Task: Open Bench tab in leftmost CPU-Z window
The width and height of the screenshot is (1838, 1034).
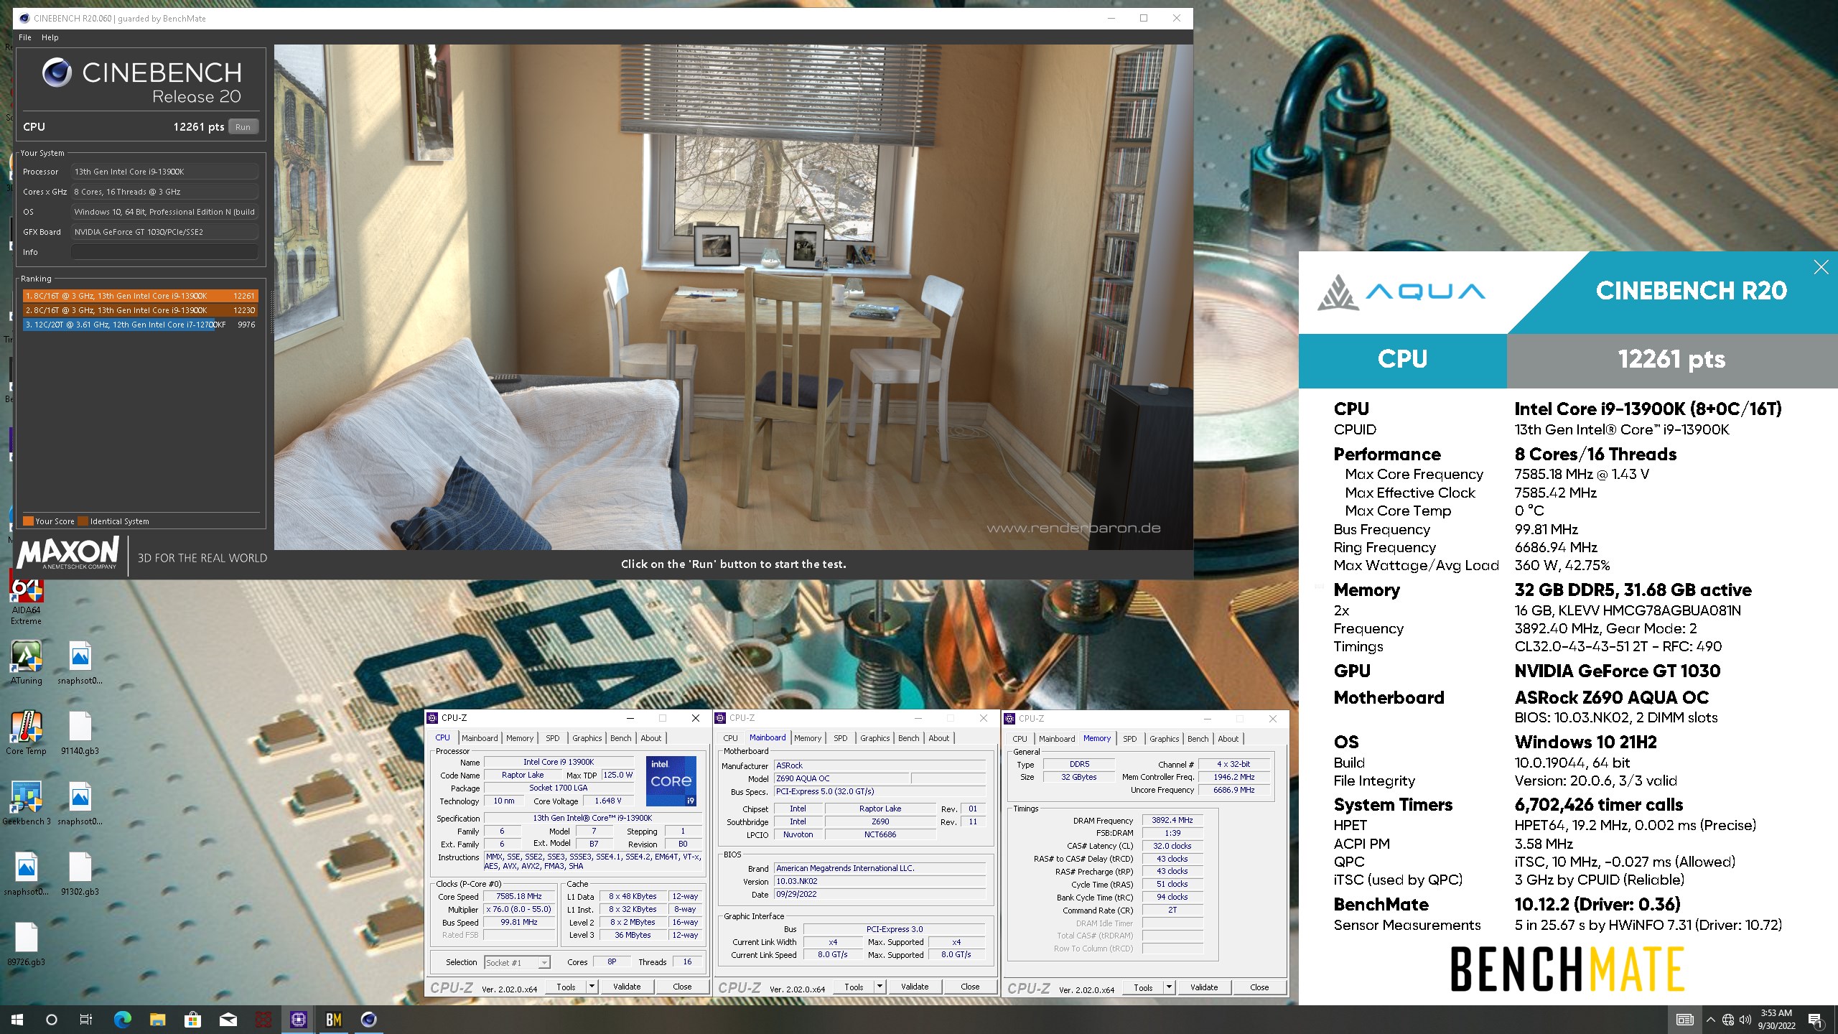Action: tap(621, 738)
